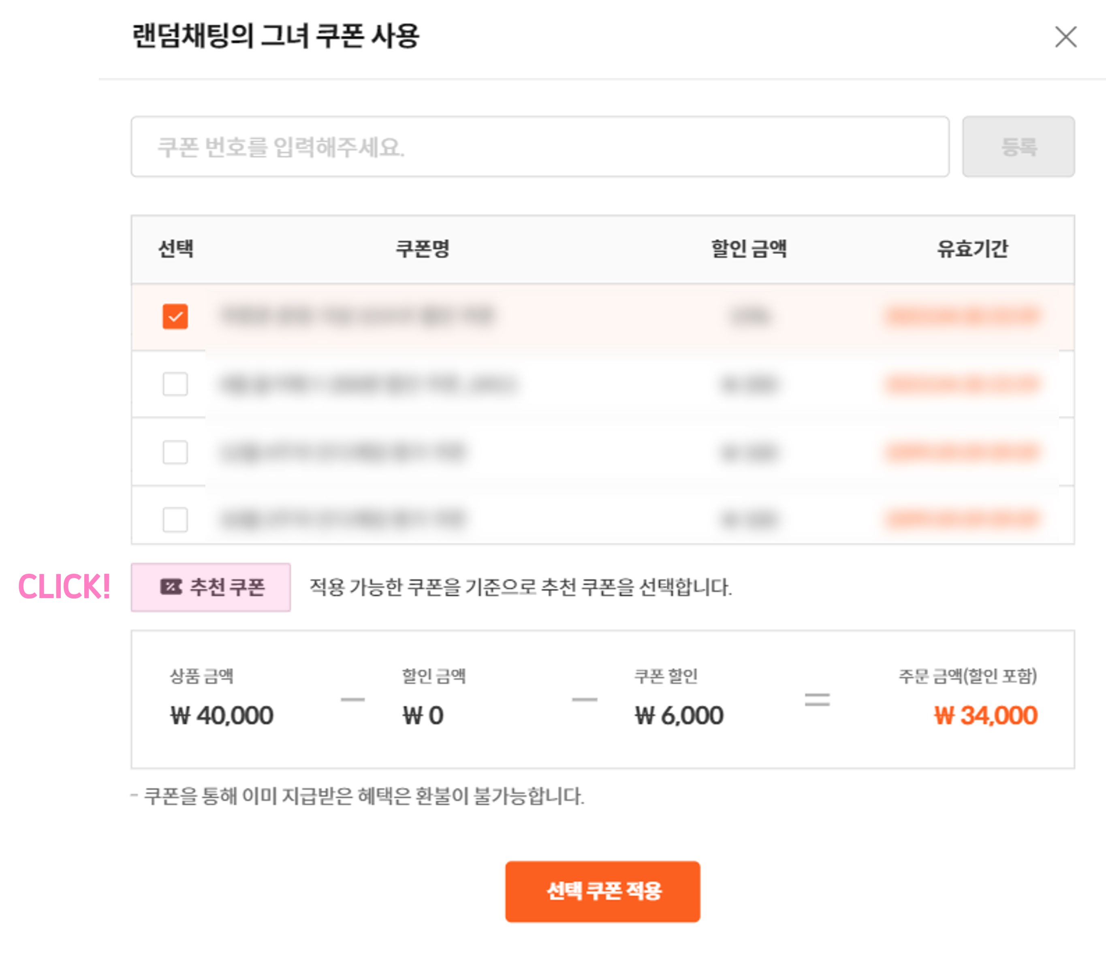Screen dimensions: 1106x968
Task: Click the 할인 금액 table column header
Action: point(749,249)
